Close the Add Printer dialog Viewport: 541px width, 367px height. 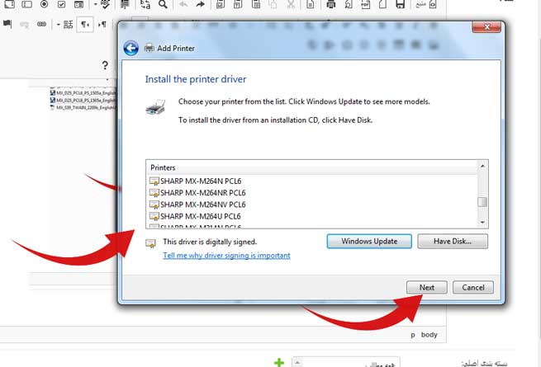[486, 27]
